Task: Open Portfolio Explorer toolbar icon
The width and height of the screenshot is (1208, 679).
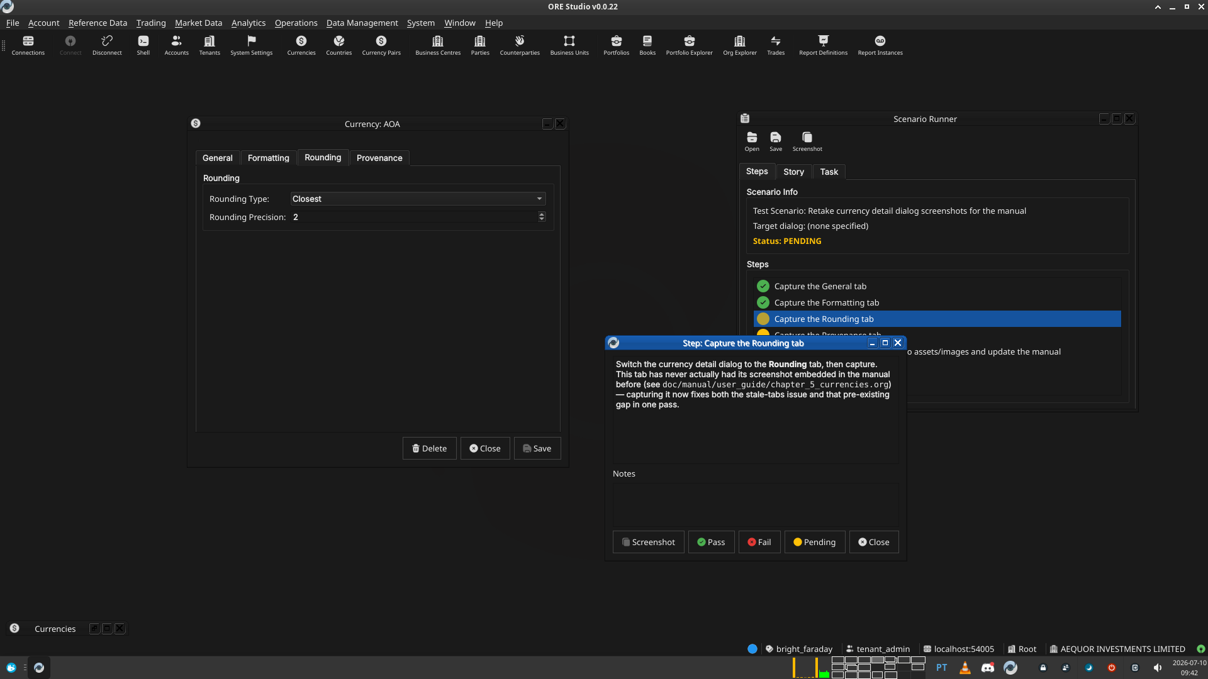Action: (x=690, y=45)
